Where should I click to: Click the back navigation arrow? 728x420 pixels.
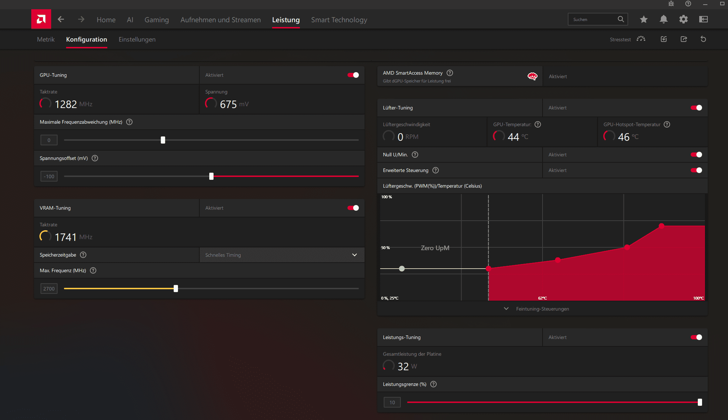61,20
